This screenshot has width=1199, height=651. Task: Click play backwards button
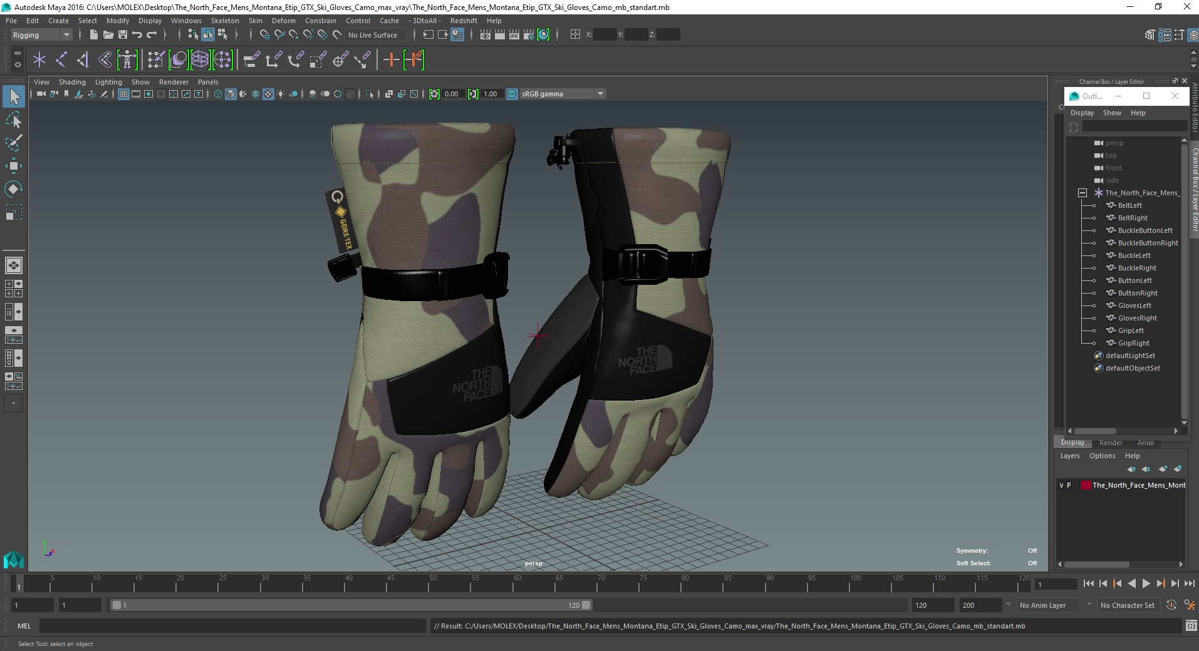pyautogui.click(x=1131, y=583)
